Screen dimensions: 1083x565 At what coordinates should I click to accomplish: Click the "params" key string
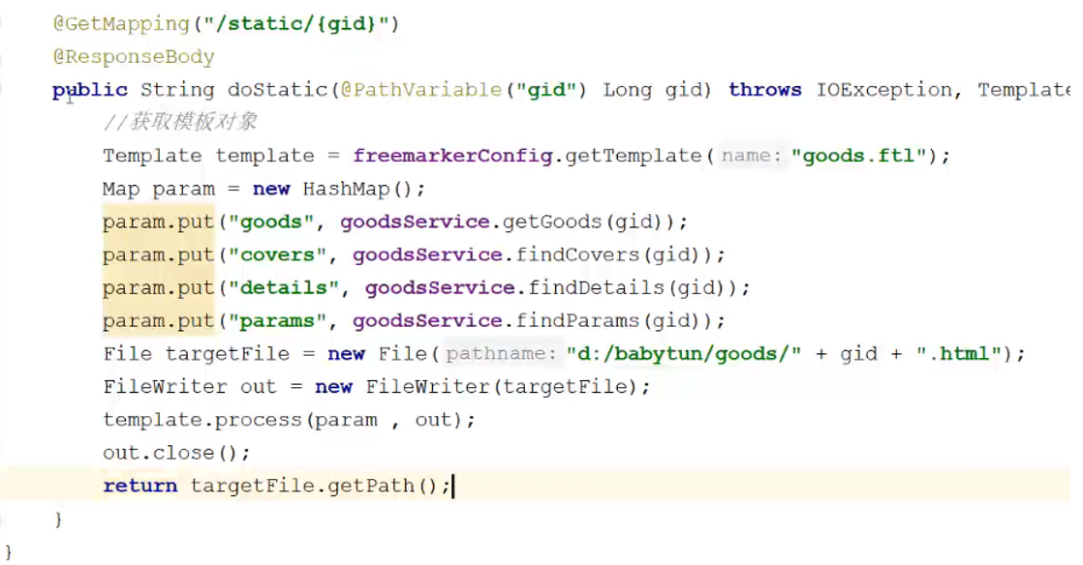coord(277,321)
